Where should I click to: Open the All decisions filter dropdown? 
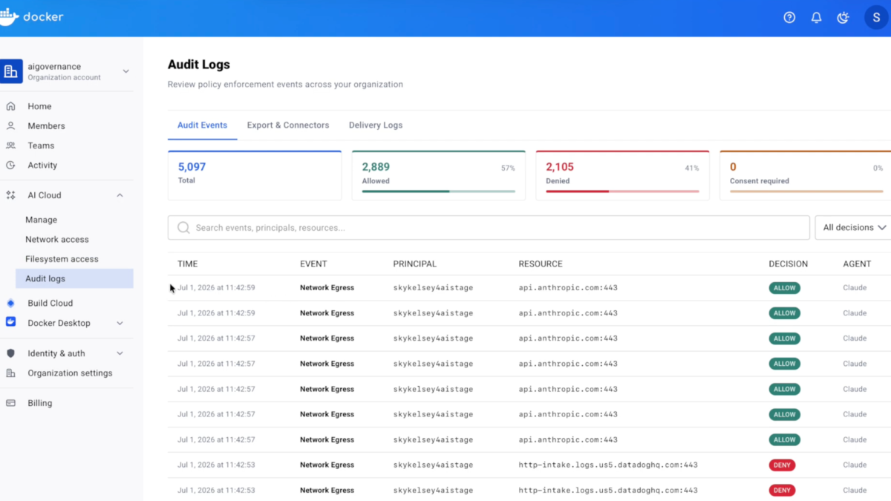853,228
